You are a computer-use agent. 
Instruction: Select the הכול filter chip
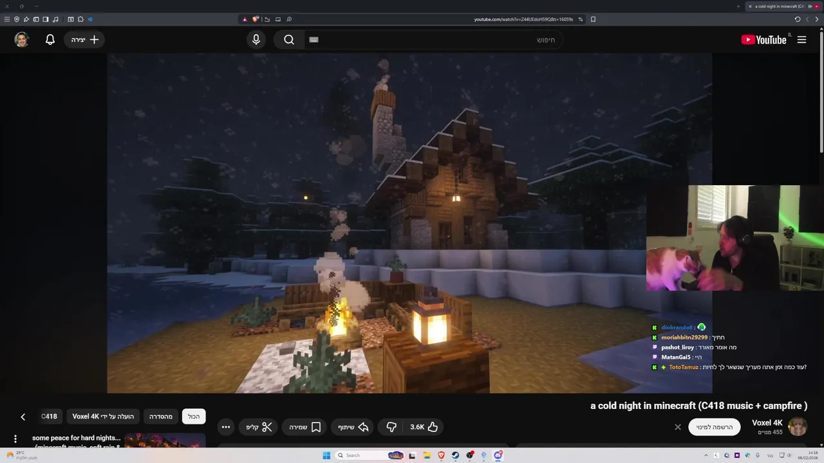pyautogui.click(x=194, y=417)
